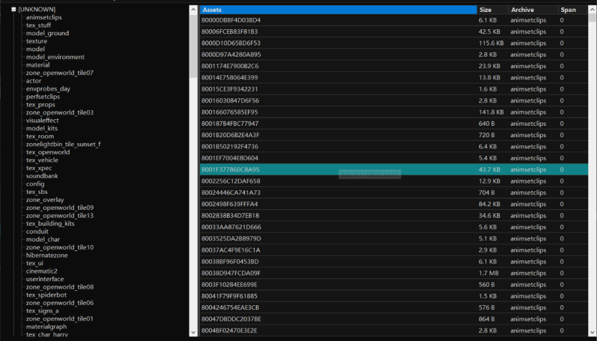Image resolution: width=597 pixels, height=341 pixels.
Task: Select the actor tree item
Action: [33, 80]
